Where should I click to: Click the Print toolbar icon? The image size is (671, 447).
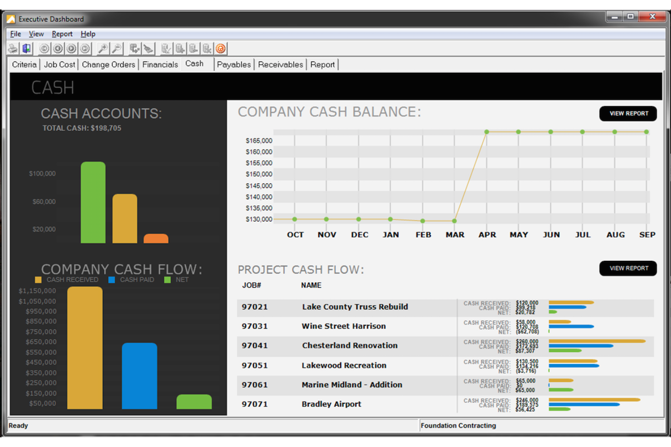(13, 48)
